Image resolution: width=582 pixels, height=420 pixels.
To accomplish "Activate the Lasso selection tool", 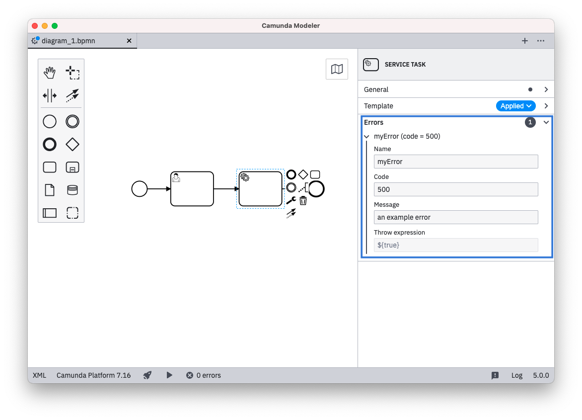I will click(73, 73).
